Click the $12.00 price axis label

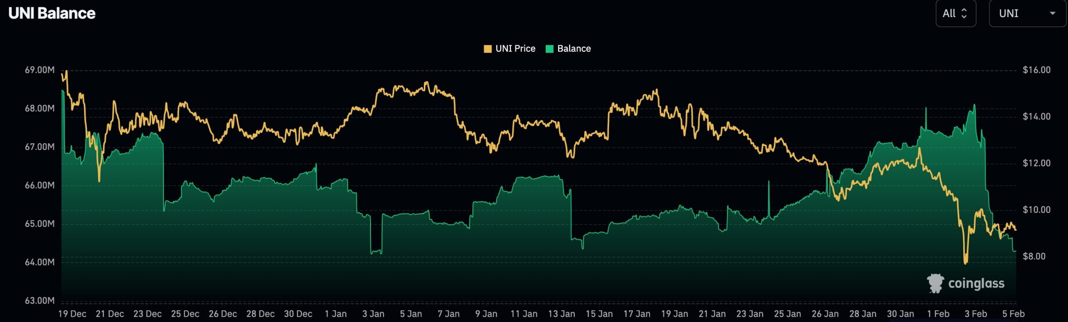[1037, 163]
